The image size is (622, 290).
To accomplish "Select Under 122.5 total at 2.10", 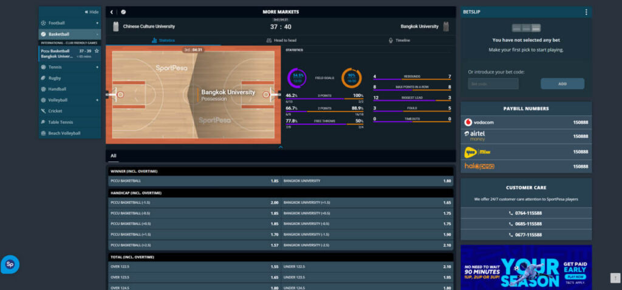I will pyautogui.click(x=367, y=266).
